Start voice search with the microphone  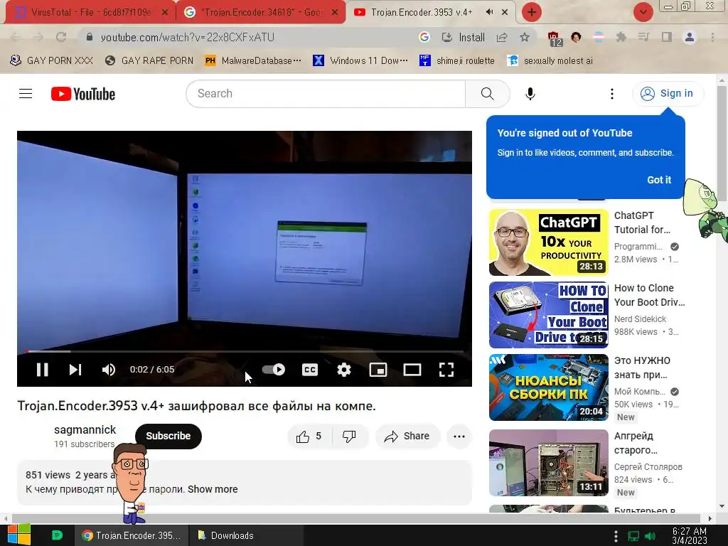click(530, 94)
